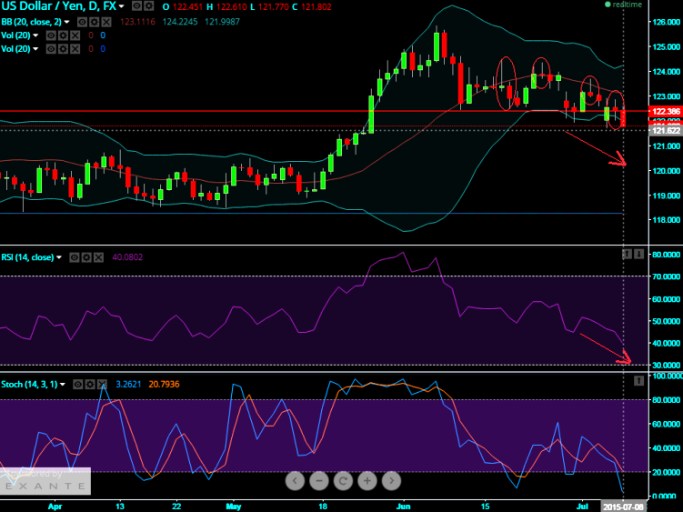
Task: Click the low price value 121.770
Action: click(x=274, y=7)
